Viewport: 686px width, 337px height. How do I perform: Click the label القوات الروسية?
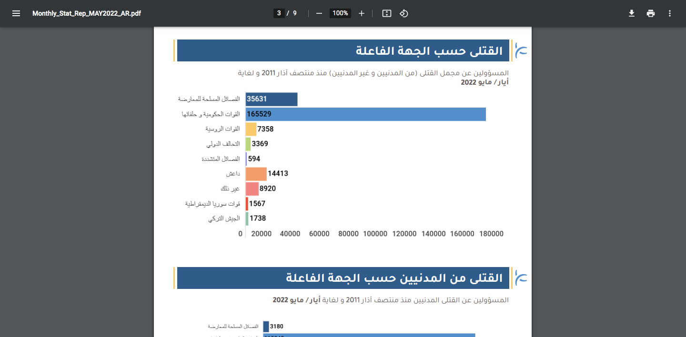click(x=222, y=129)
